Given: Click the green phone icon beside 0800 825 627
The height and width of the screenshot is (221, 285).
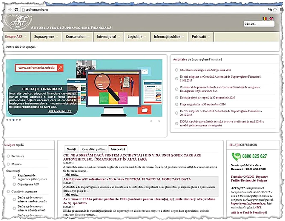Looking at the screenshot, I should point(236,157).
